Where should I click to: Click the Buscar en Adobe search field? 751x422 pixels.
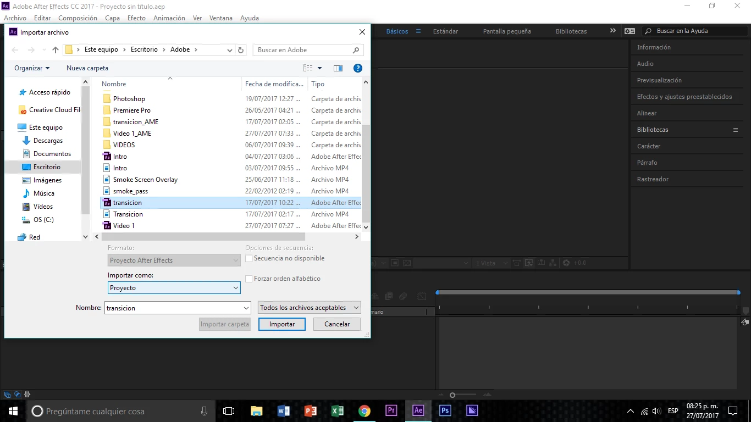pyautogui.click(x=308, y=50)
